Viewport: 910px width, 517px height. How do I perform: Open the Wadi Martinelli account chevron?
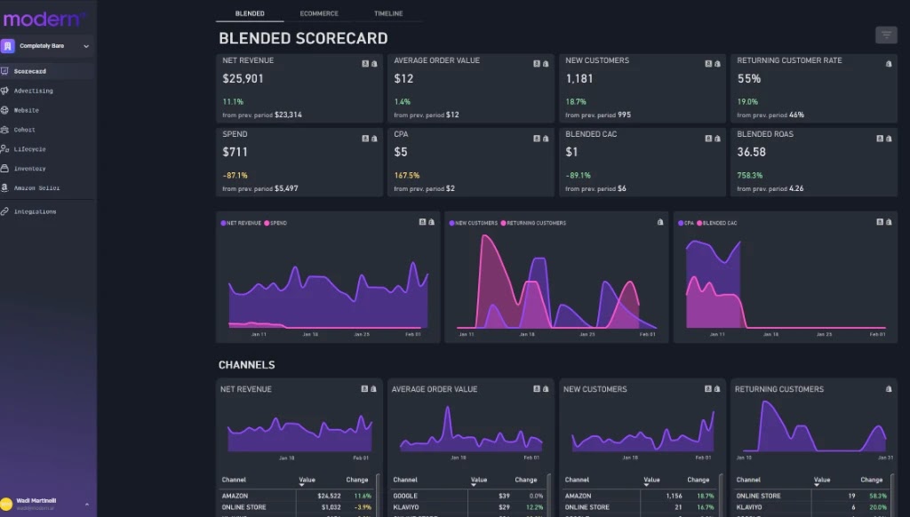[x=86, y=505]
